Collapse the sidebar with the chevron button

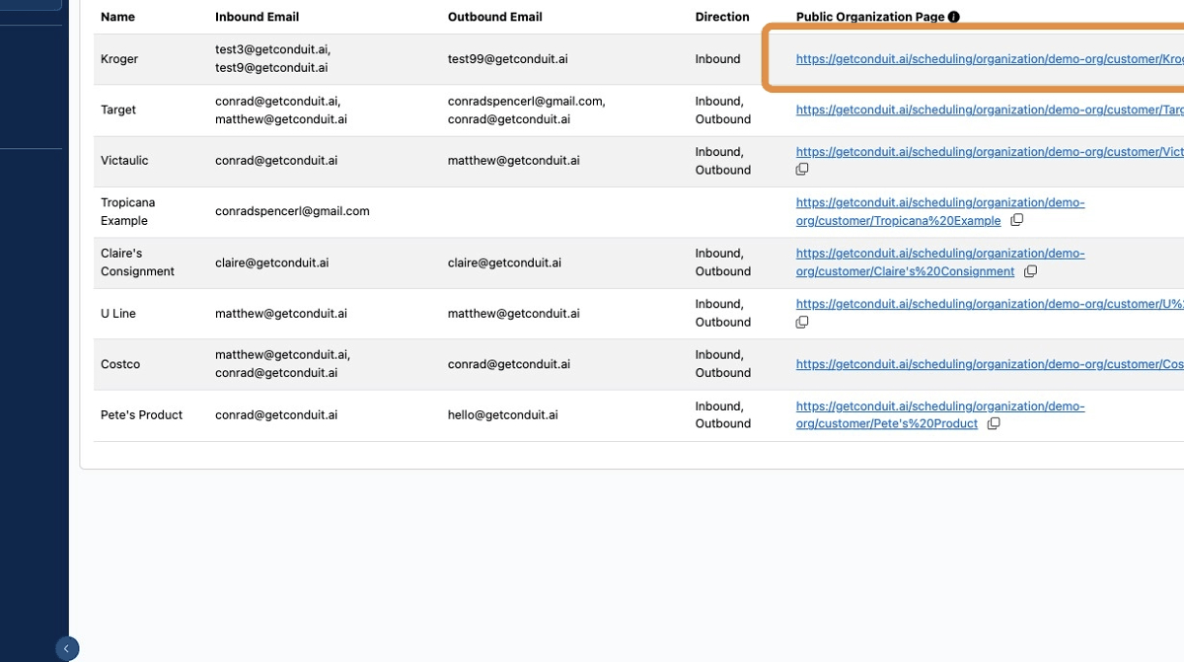[x=66, y=648]
